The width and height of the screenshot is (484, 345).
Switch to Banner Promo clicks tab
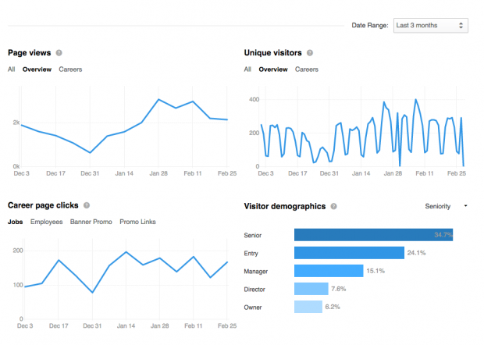coord(91,222)
